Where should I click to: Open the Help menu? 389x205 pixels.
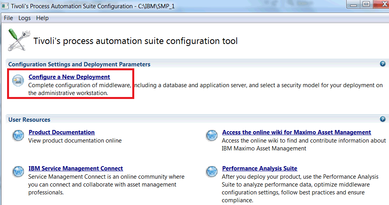click(x=42, y=18)
